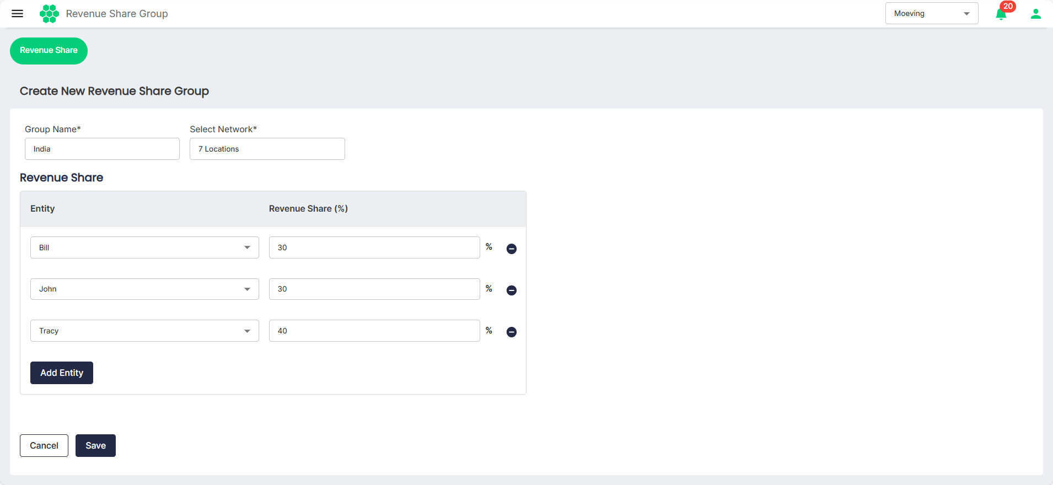Screen dimensions: 1053x485
Task: Open the Select Network 7 Locations field
Action: coord(267,149)
